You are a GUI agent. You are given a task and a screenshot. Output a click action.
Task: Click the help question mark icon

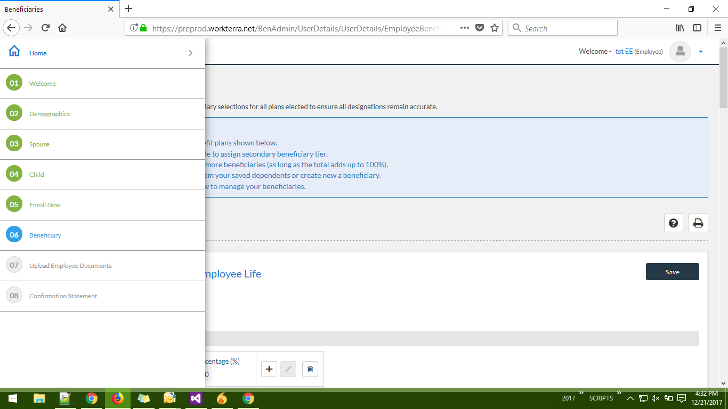[674, 223]
